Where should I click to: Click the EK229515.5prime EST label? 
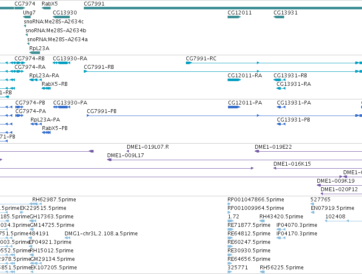tap(43, 208)
